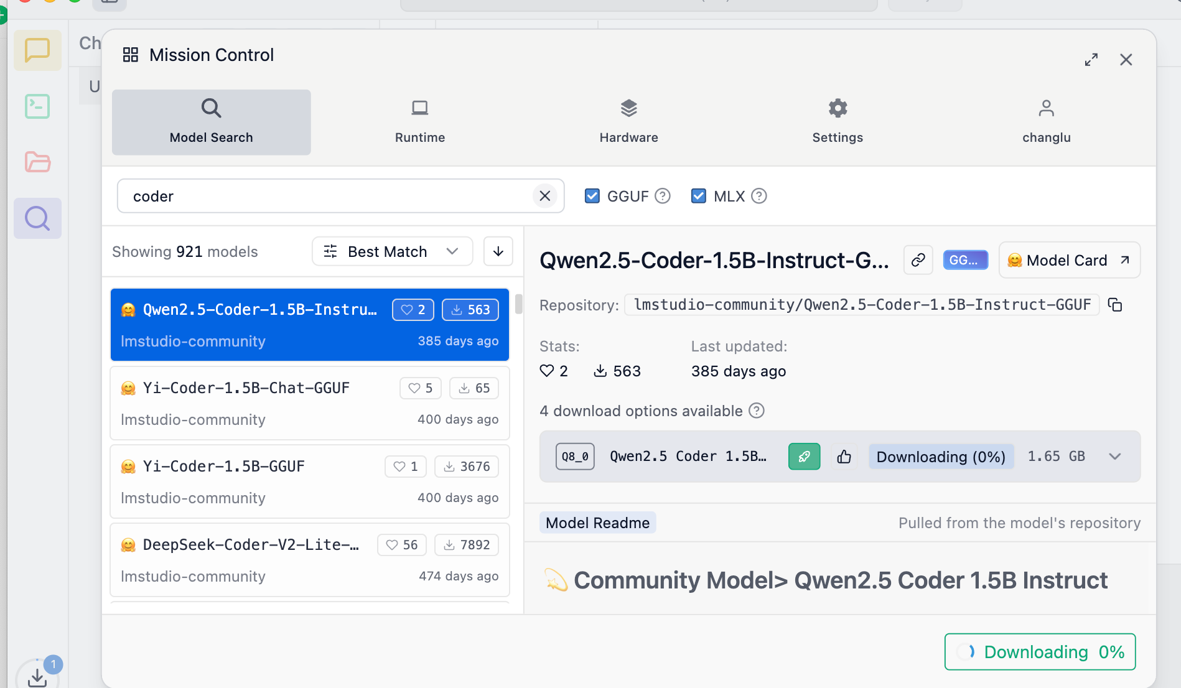Toggle the GGUF checkbox
Image resolution: width=1181 pixels, height=688 pixels.
pyautogui.click(x=592, y=196)
